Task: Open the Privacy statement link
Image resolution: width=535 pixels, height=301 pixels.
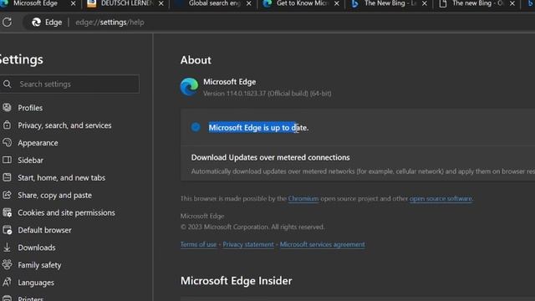Action: pos(248,244)
